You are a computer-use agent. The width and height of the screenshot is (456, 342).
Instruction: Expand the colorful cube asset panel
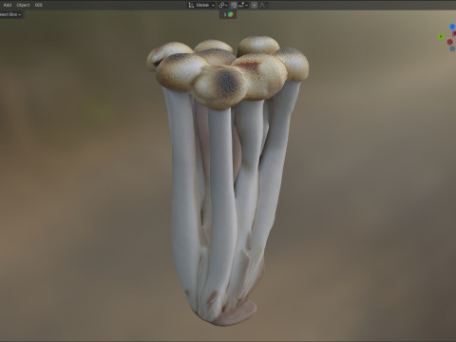(225, 14)
